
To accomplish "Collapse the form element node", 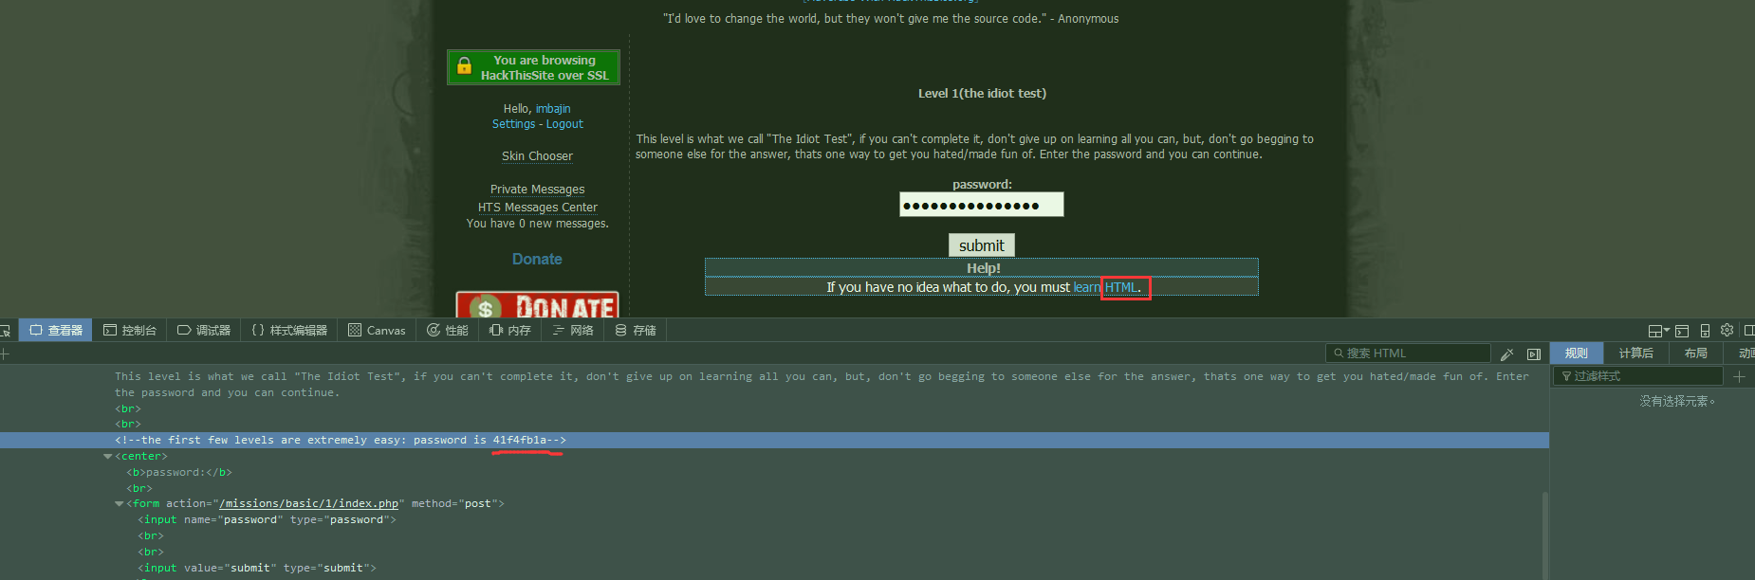I will click(x=119, y=503).
